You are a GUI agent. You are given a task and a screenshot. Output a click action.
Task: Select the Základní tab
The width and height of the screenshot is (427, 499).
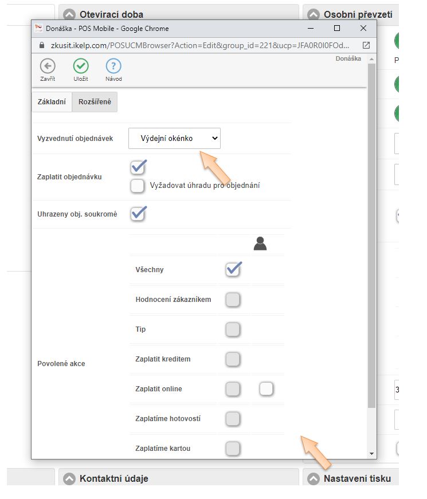pos(52,102)
